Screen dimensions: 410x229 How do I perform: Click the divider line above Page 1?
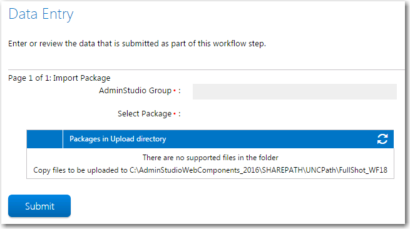tap(207, 70)
